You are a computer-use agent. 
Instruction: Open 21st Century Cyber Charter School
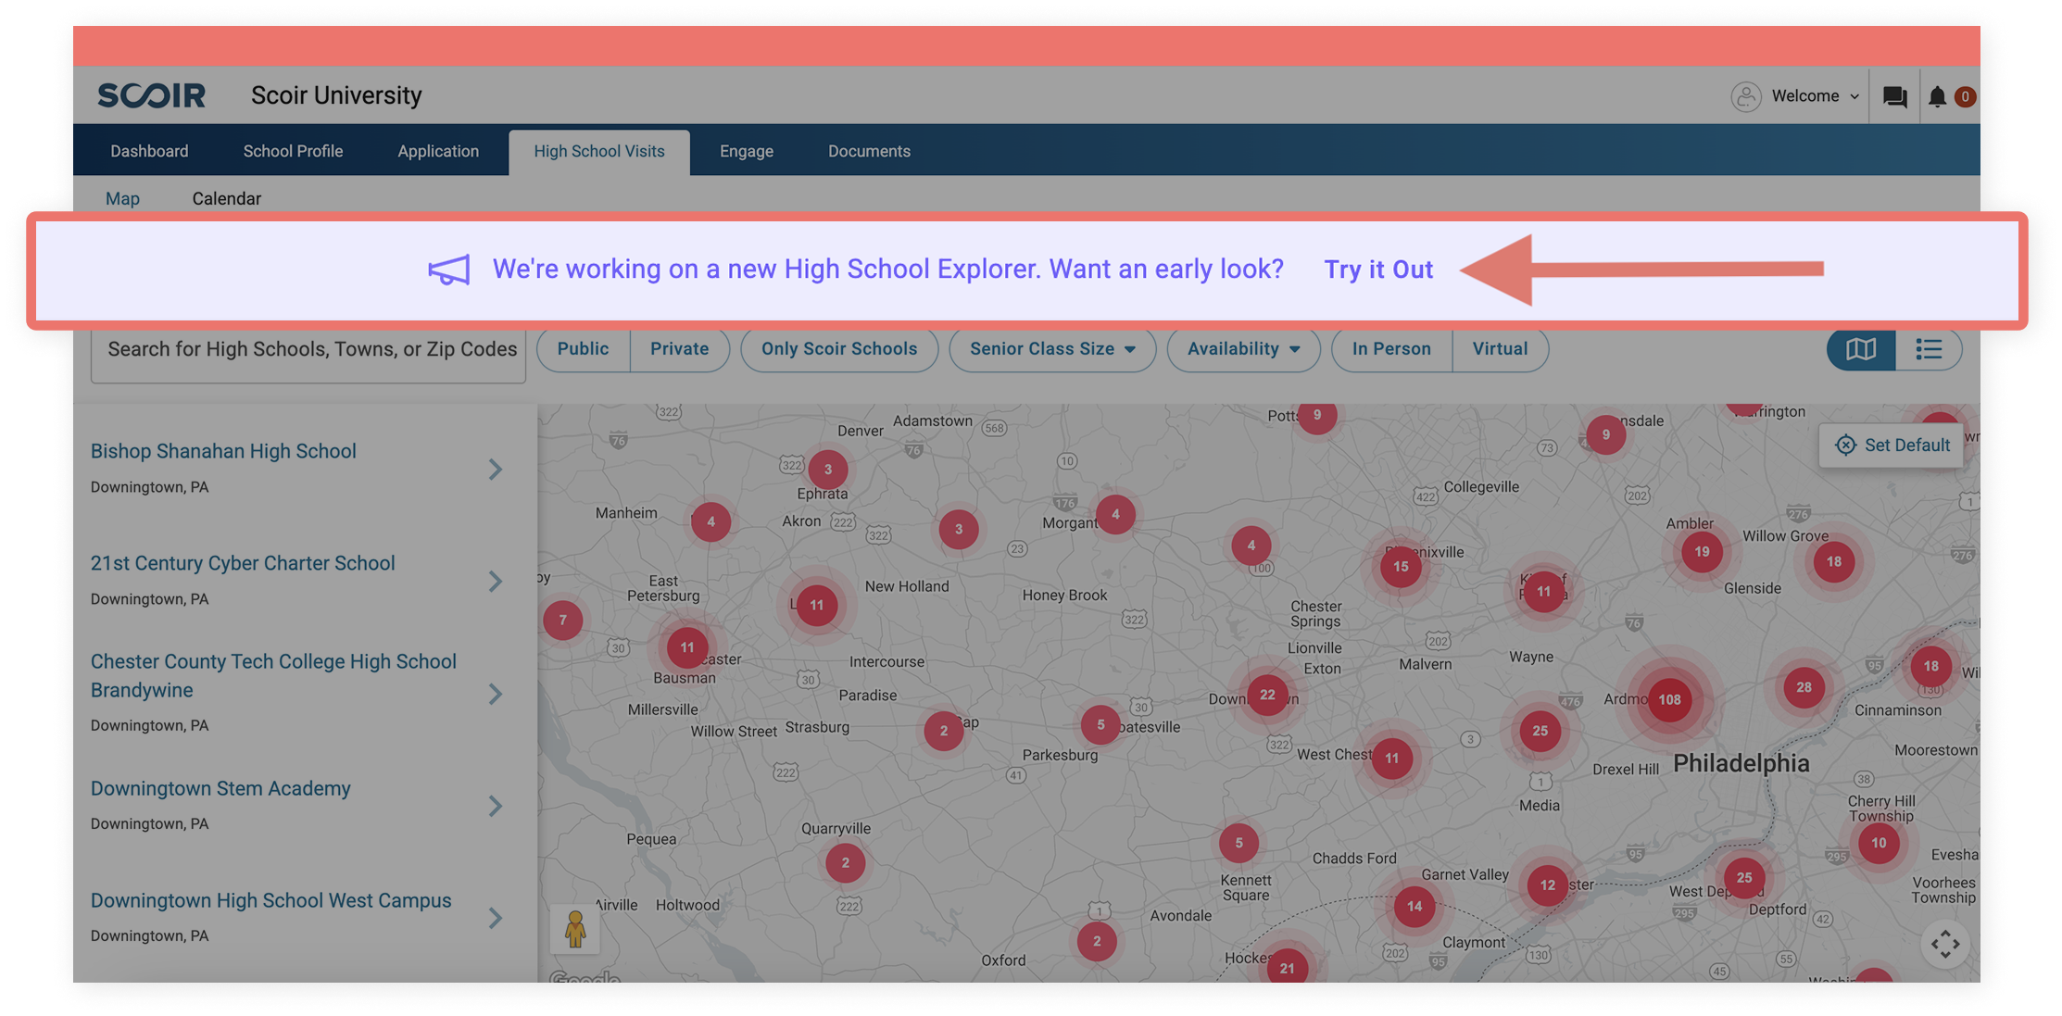[243, 563]
